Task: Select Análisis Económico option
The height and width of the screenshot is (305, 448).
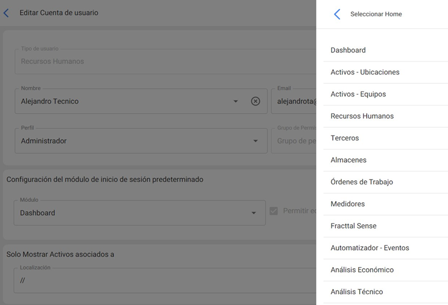Action: point(362,270)
